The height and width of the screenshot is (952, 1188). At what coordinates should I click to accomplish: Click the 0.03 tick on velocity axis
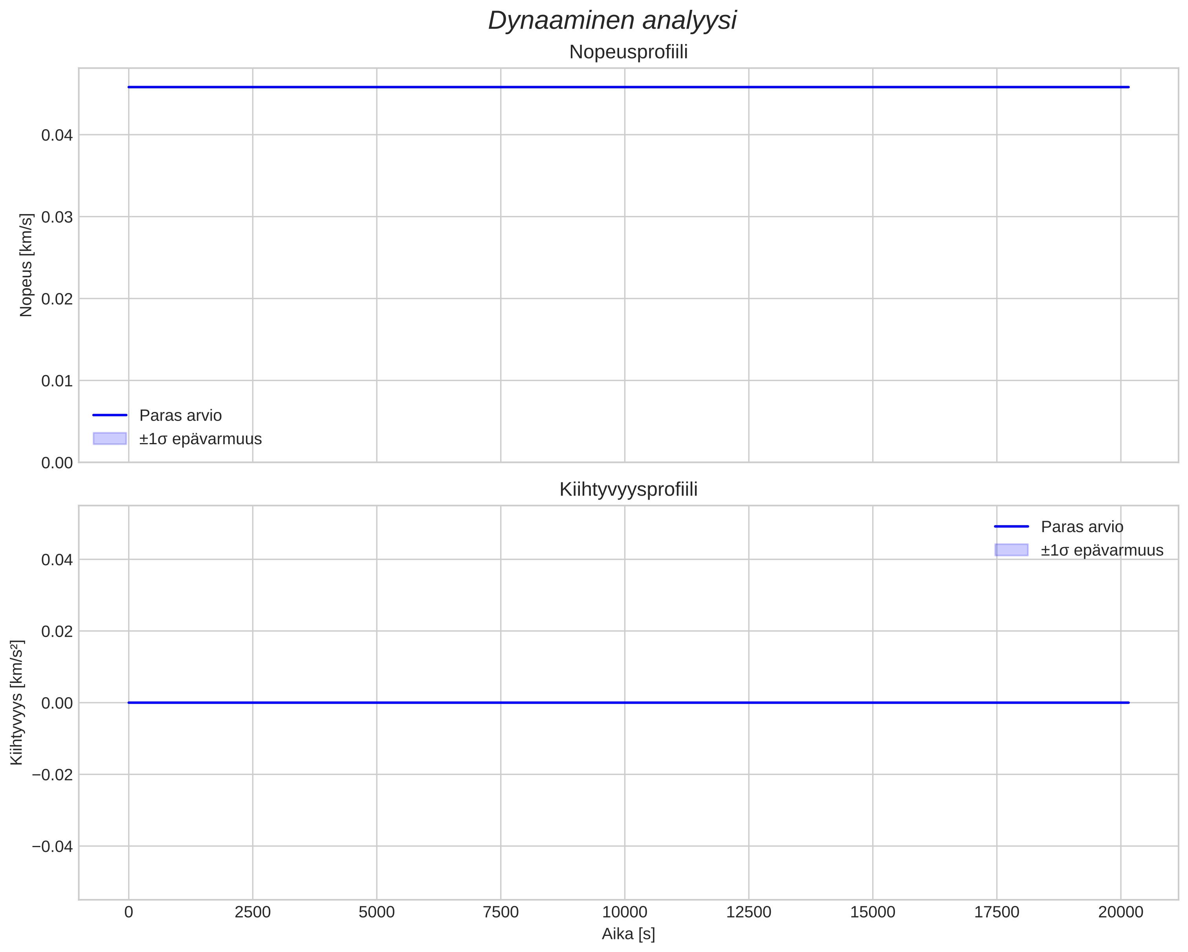coord(57,217)
